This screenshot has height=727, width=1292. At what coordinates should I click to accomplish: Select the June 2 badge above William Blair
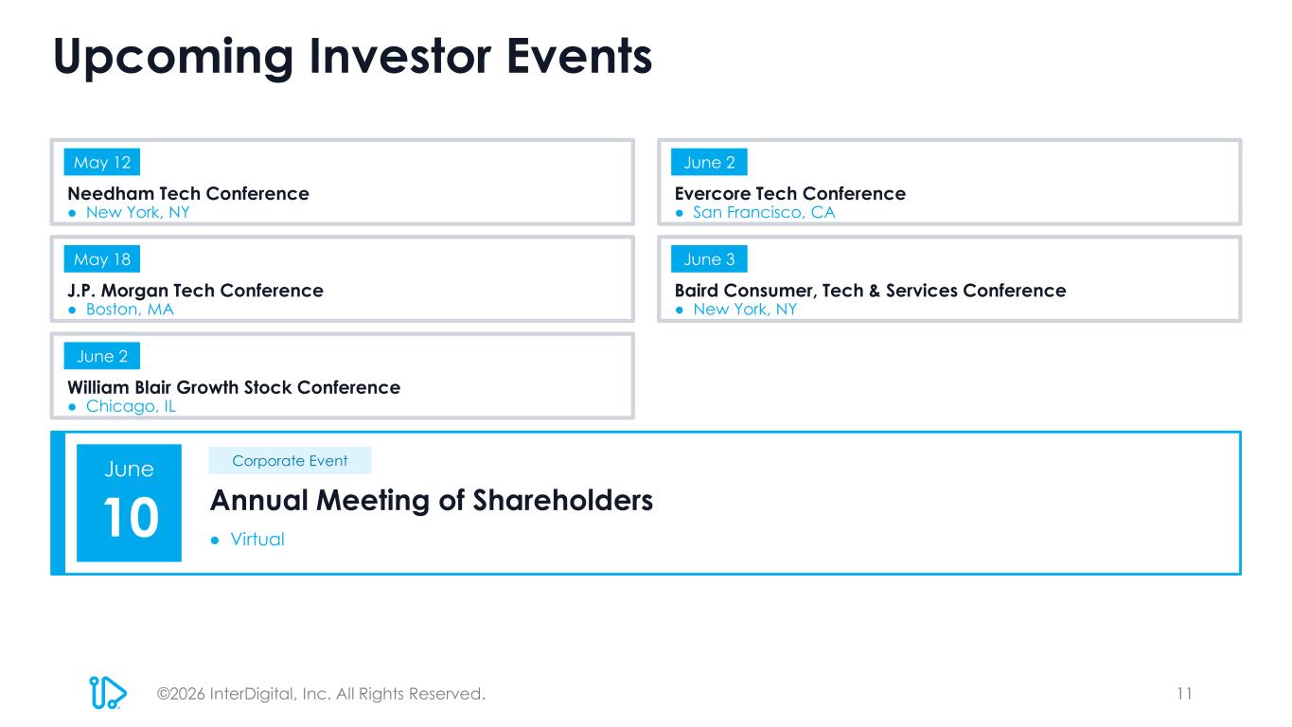(x=102, y=356)
